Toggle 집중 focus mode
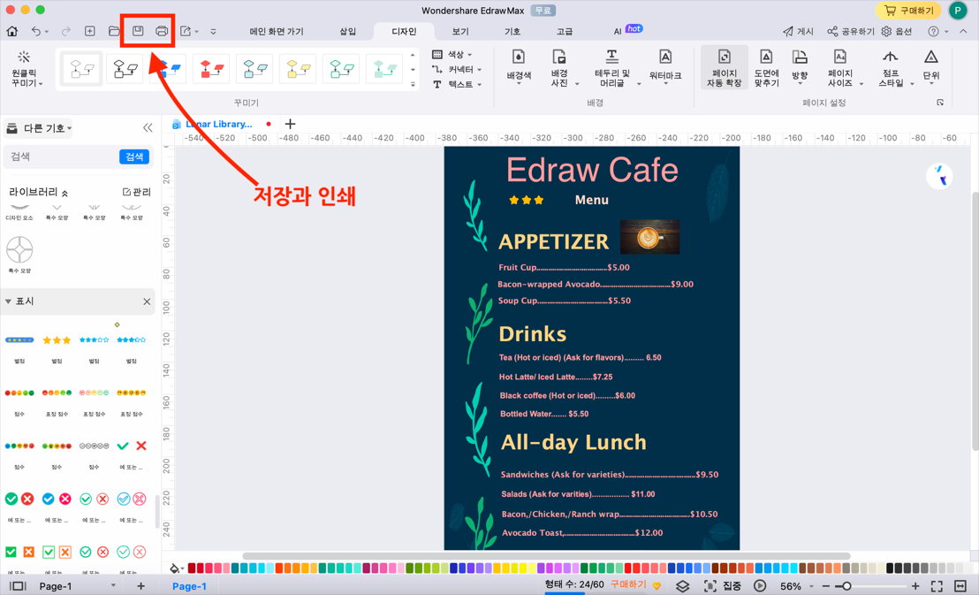 click(x=723, y=586)
